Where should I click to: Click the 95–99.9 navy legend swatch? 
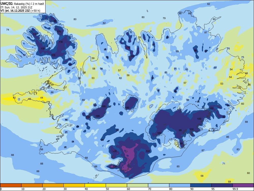(x=222, y=185)
